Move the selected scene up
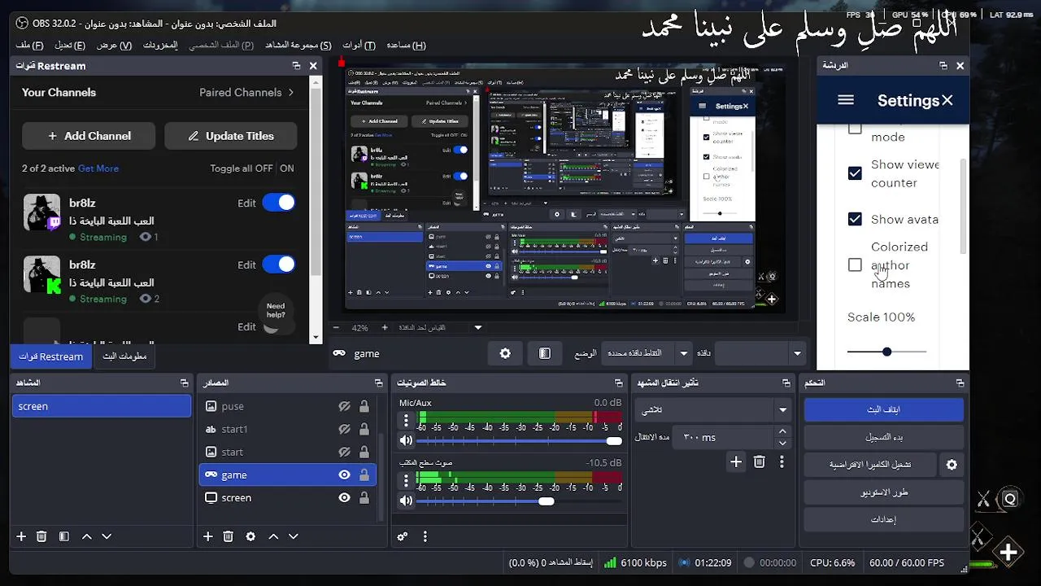Viewport: 1041px width, 586px height. pos(86,536)
